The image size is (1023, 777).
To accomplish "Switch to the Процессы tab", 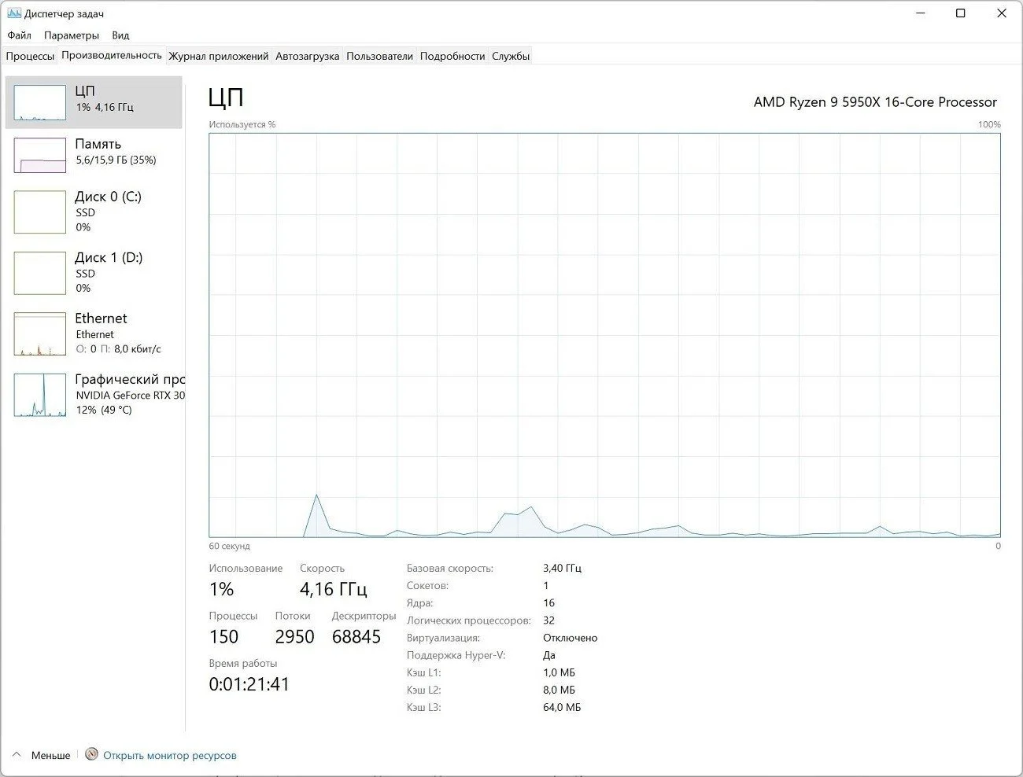I will [x=31, y=56].
